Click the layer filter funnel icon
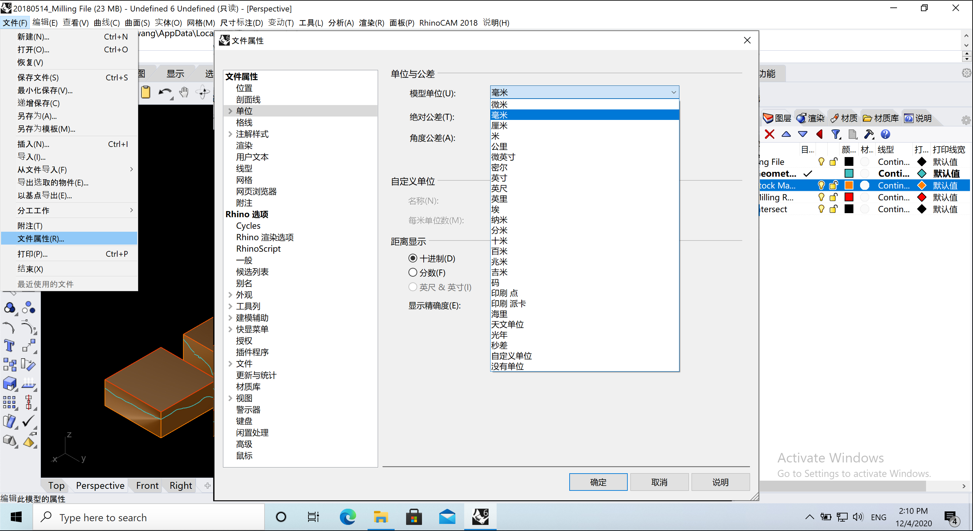 coord(836,134)
